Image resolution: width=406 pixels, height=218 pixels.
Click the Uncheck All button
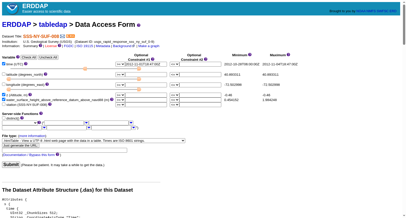click(48, 57)
